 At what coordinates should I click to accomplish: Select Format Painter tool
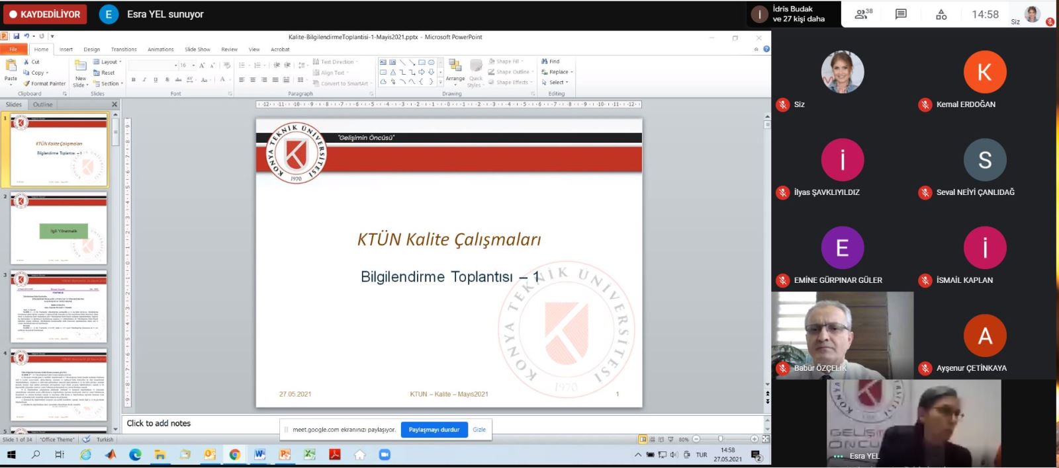pyautogui.click(x=44, y=83)
